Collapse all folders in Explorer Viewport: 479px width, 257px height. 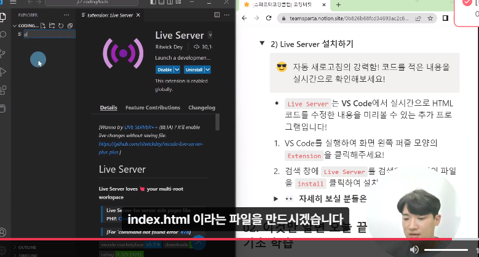click(x=70, y=26)
